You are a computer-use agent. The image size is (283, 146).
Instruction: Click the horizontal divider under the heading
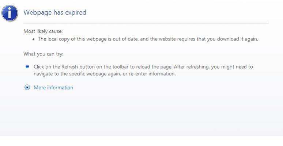coord(146,23)
